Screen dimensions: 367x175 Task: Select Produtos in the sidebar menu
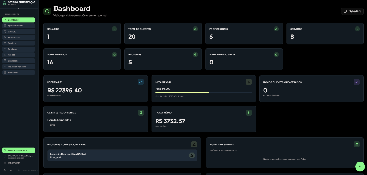[x=19, y=49]
